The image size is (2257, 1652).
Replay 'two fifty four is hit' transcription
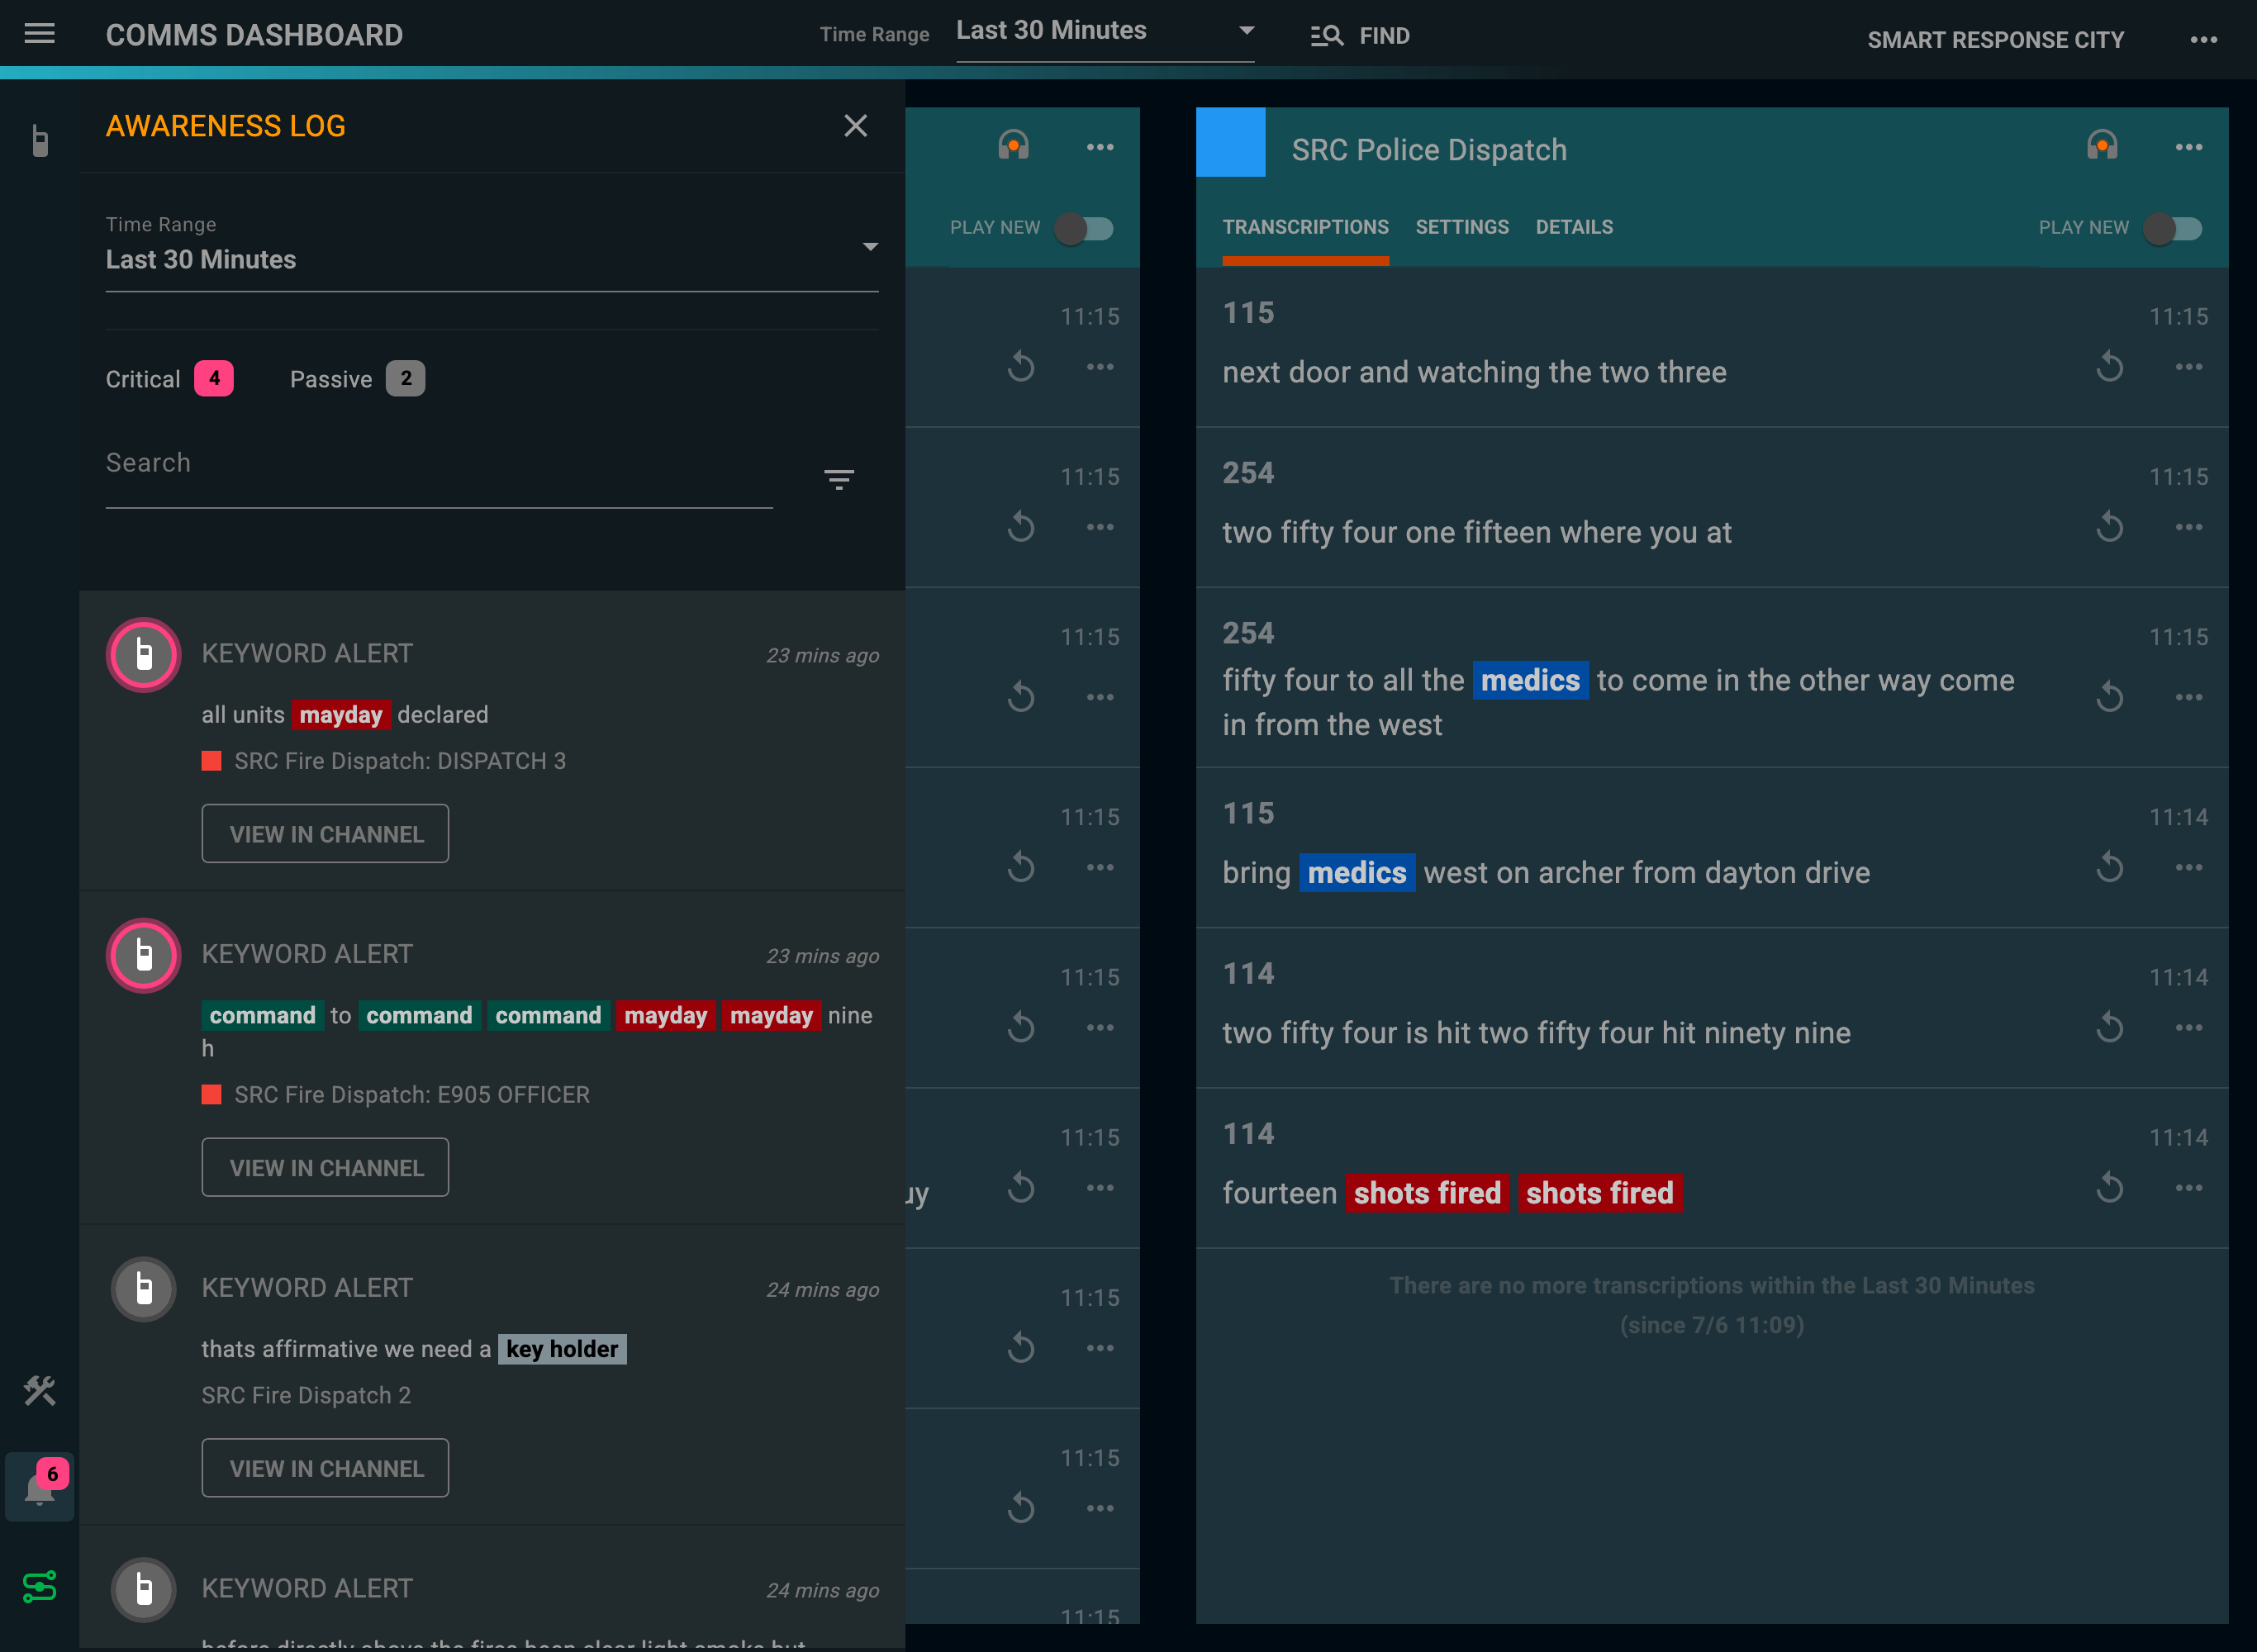[2110, 1027]
